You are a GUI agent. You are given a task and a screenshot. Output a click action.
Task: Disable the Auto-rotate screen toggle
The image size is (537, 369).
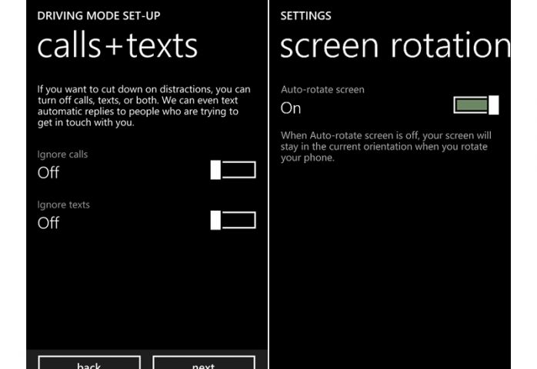point(476,105)
